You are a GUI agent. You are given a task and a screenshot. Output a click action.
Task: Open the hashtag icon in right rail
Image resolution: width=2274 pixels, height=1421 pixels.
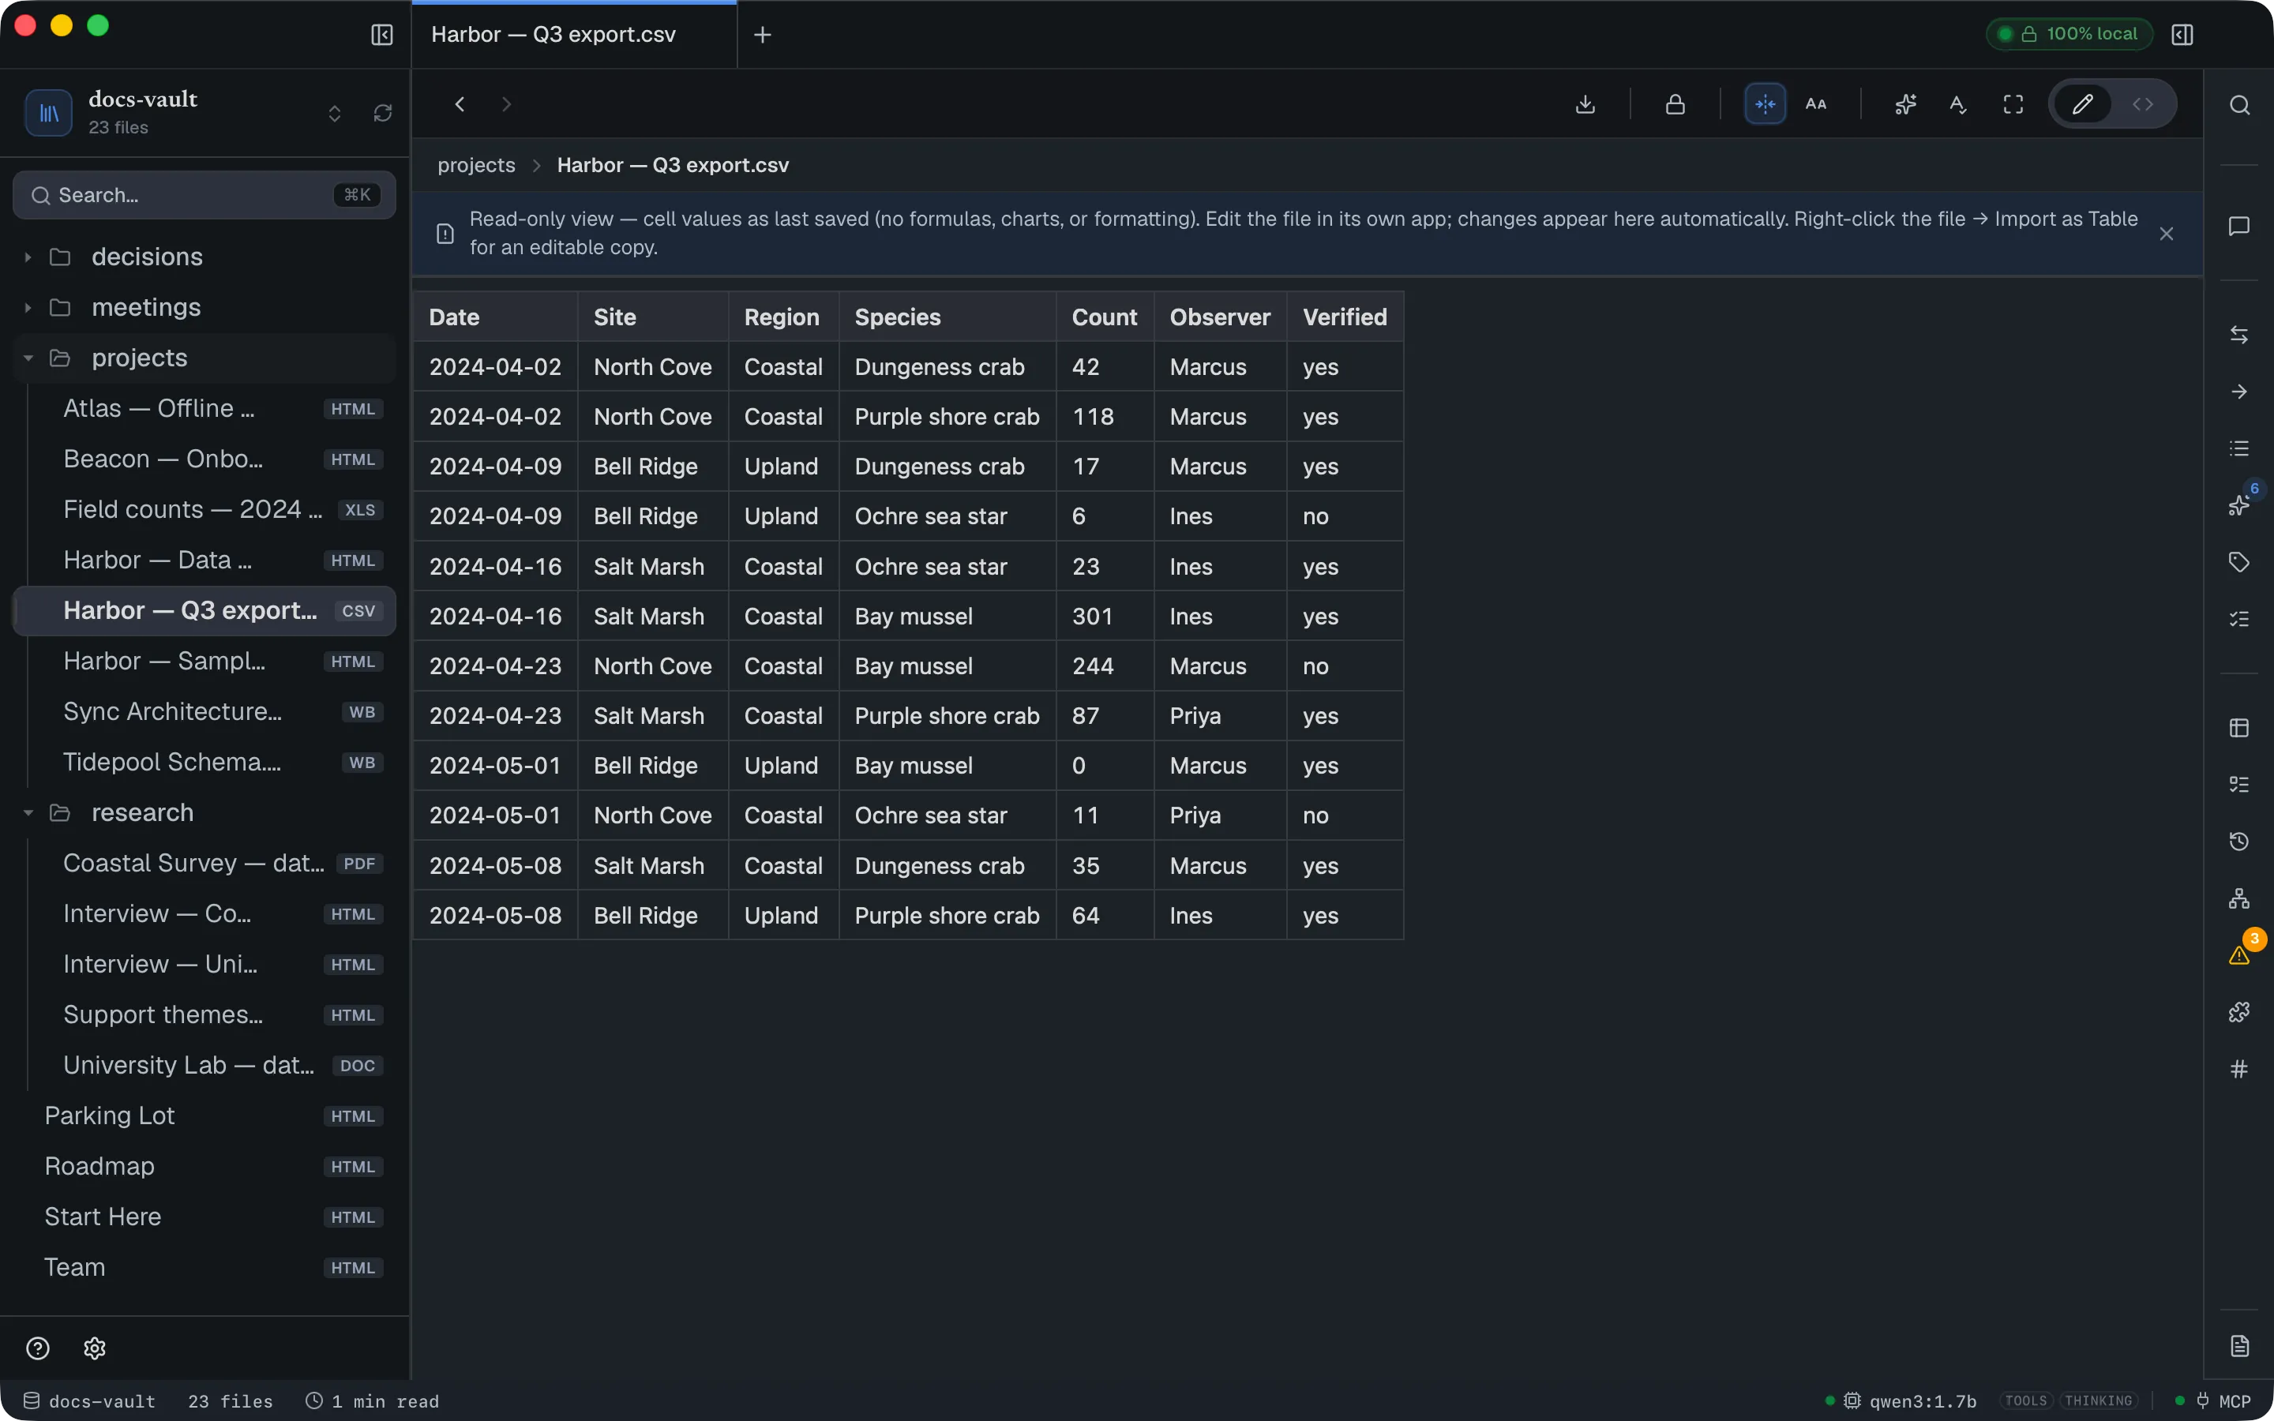click(x=2239, y=1069)
